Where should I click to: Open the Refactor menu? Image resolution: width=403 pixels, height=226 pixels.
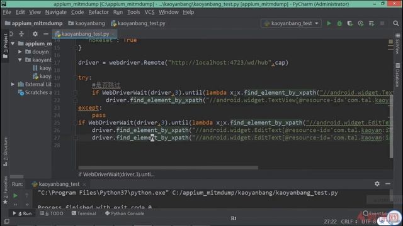98,12
